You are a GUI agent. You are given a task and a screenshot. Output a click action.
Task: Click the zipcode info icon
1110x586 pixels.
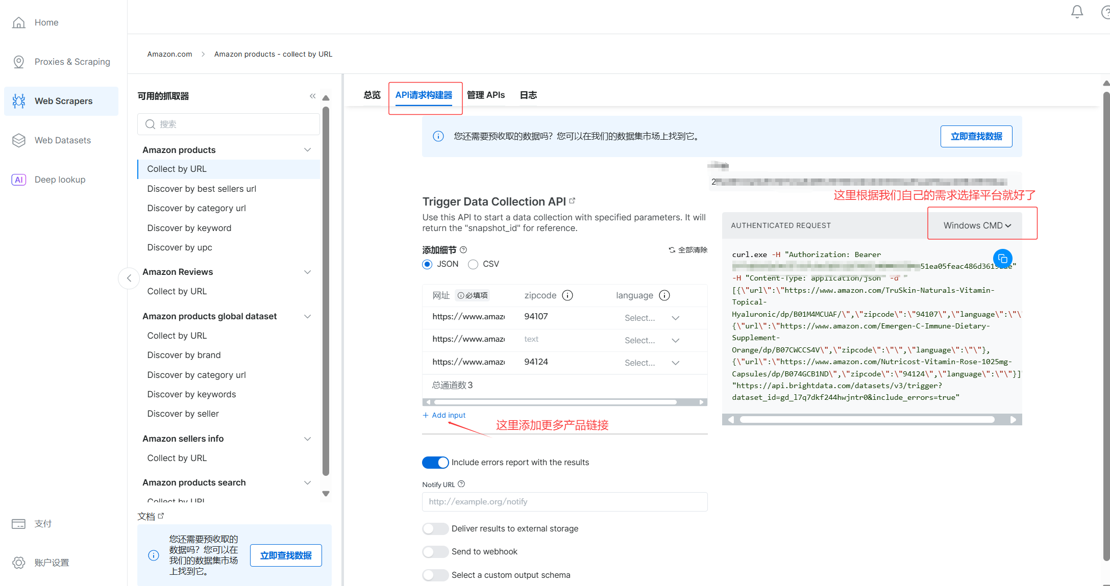point(568,295)
